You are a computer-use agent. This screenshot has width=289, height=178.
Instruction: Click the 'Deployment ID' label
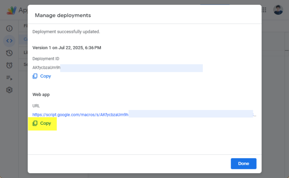coord(46,59)
